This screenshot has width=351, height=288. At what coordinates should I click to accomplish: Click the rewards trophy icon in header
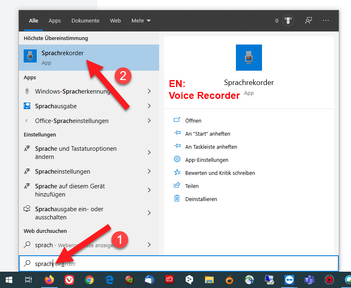point(289,20)
